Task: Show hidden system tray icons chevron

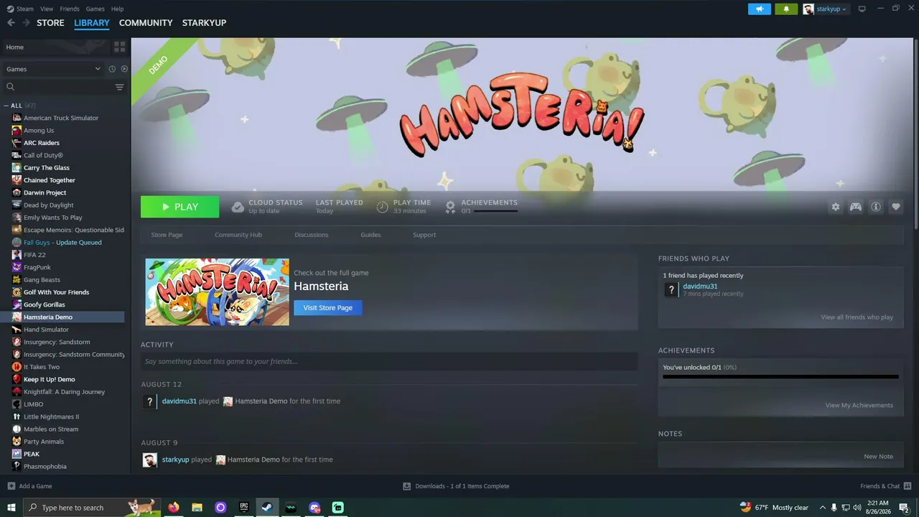Action: 823,508
